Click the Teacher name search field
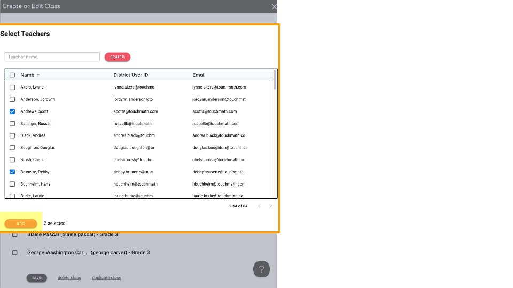This screenshot has width=513, height=288. pyautogui.click(x=52, y=57)
